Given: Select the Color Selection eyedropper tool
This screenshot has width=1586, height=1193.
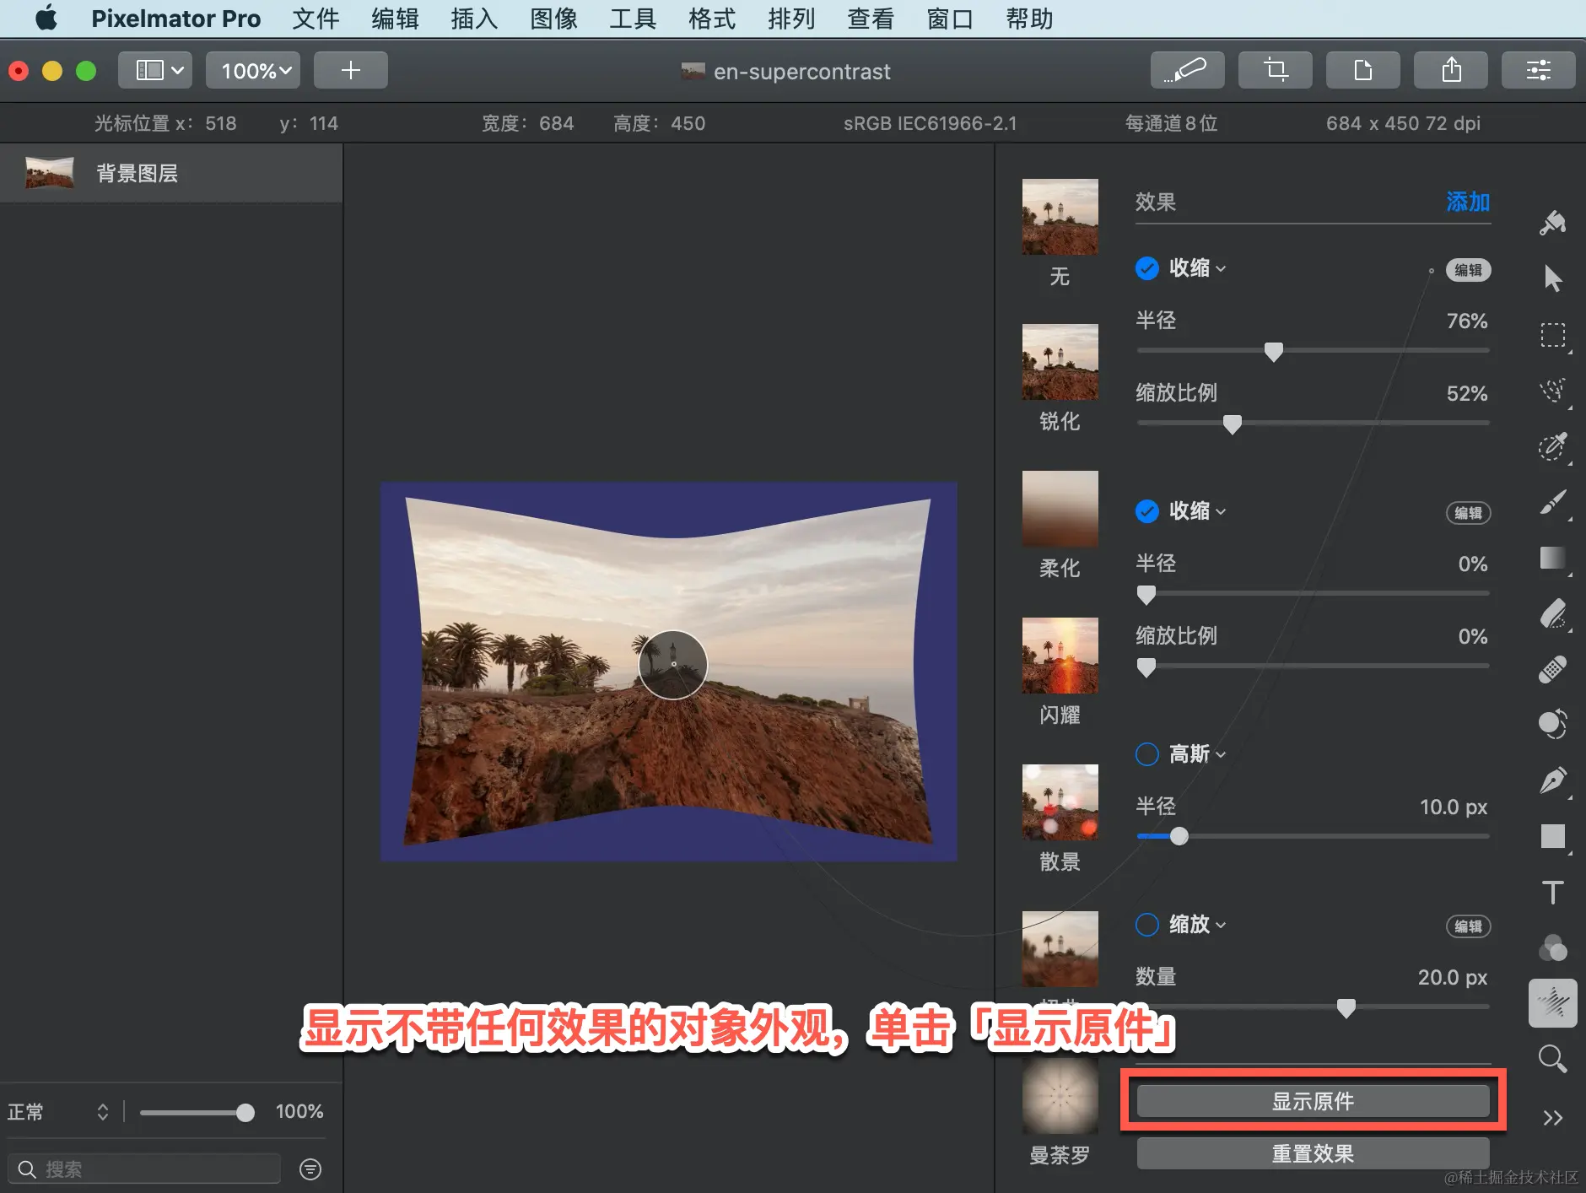Looking at the screenshot, I should click(1552, 445).
